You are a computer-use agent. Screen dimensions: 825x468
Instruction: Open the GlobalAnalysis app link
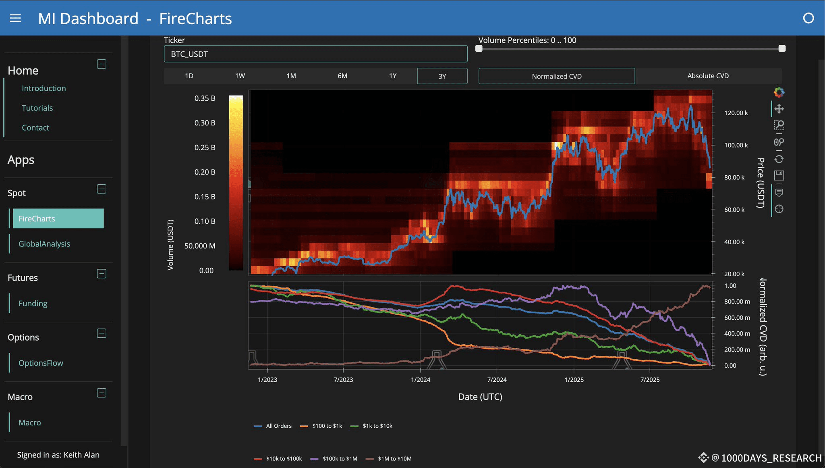(x=44, y=243)
